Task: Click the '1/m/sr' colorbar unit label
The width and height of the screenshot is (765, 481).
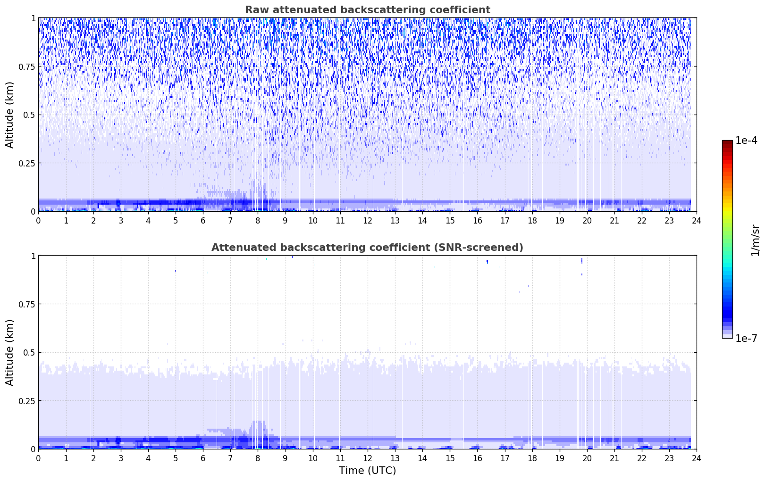Action: pos(755,240)
